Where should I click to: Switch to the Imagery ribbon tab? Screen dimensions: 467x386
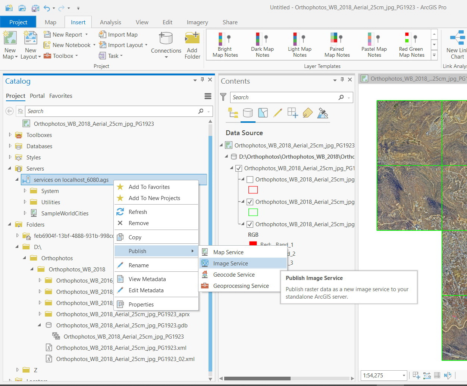click(x=197, y=22)
